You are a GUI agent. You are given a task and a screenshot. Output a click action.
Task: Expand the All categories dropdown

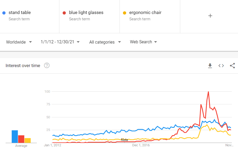coord(105,42)
